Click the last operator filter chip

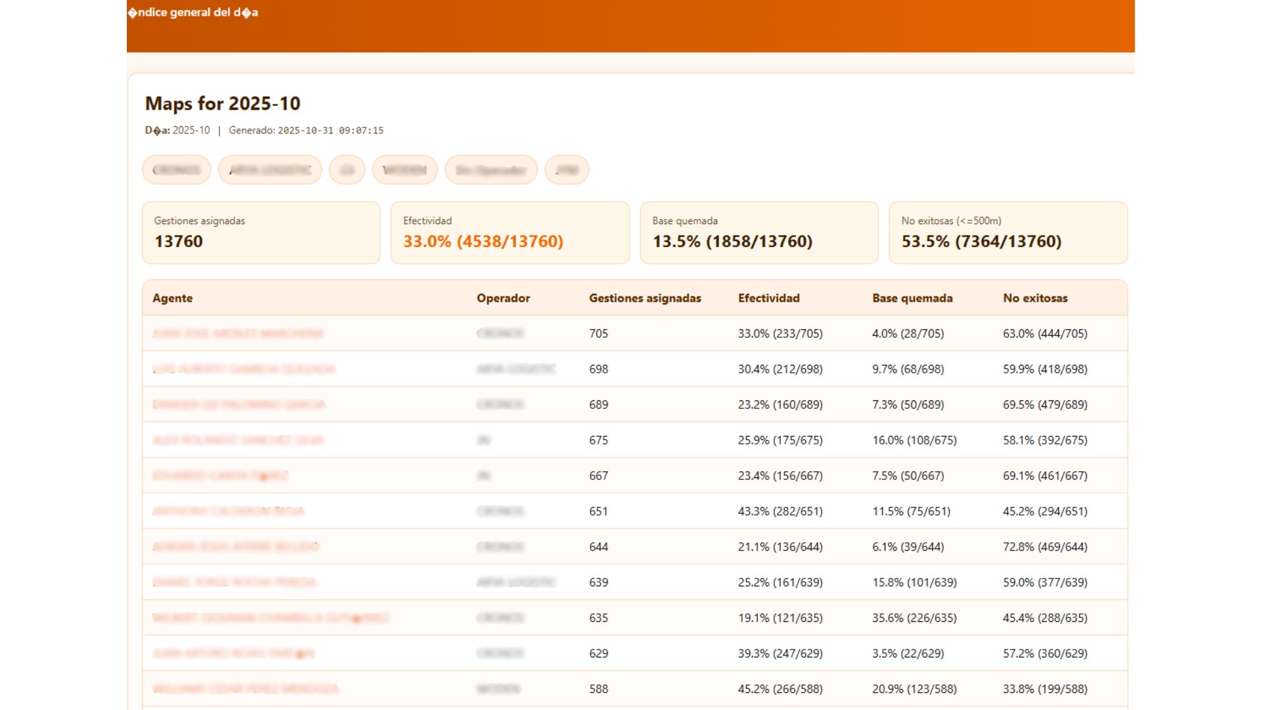[567, 170]
